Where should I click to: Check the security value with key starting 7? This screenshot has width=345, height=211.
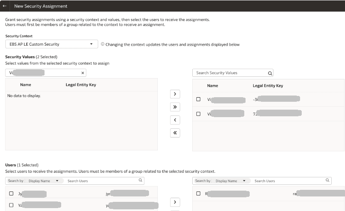(198, 114)
